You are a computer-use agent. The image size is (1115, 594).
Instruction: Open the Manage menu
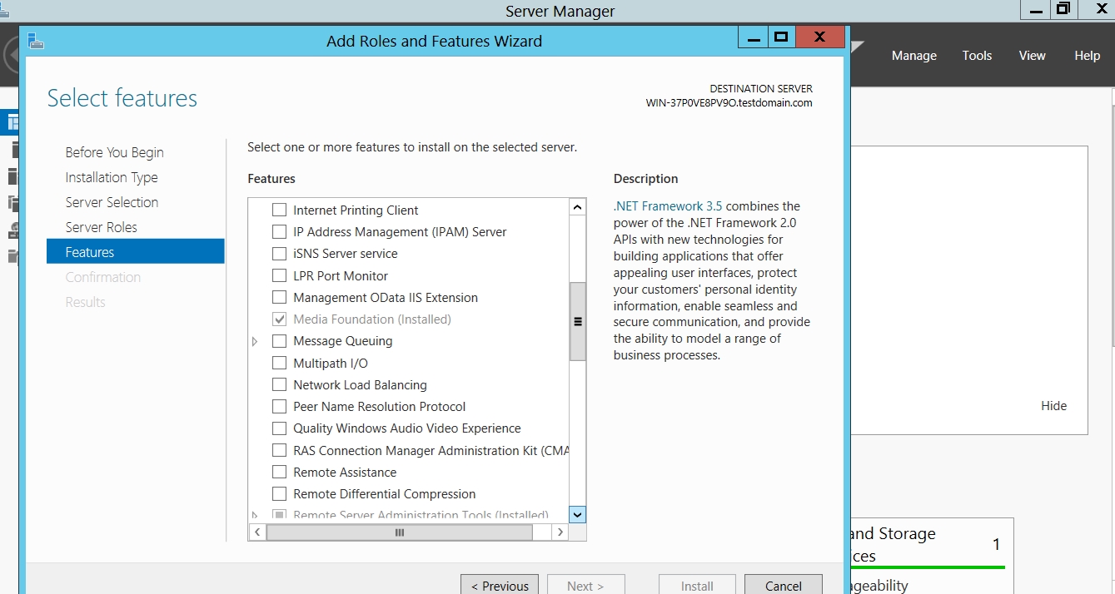pyautogui.click(x=913, y=56)
